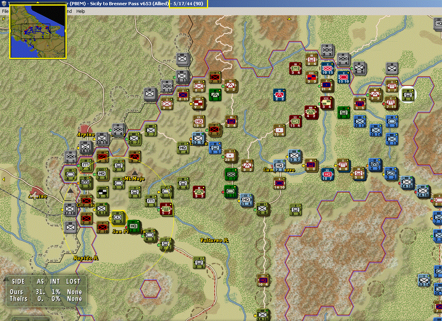Select gray unit 3-3 at top
The width and height of the screenshot is (442, 321).
[x=327, y=51]
